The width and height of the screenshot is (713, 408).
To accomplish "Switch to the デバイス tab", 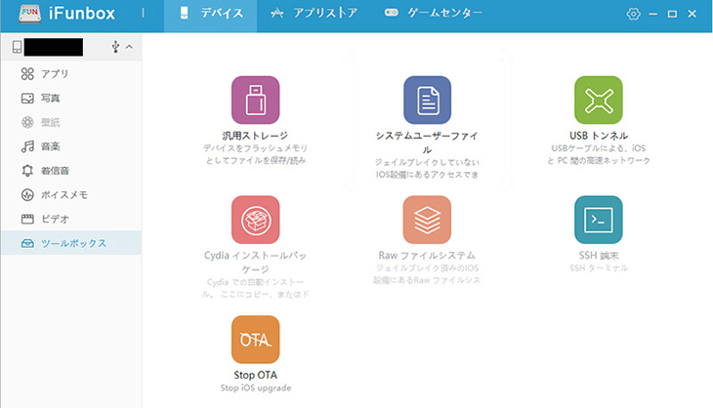I will point(211,17).
